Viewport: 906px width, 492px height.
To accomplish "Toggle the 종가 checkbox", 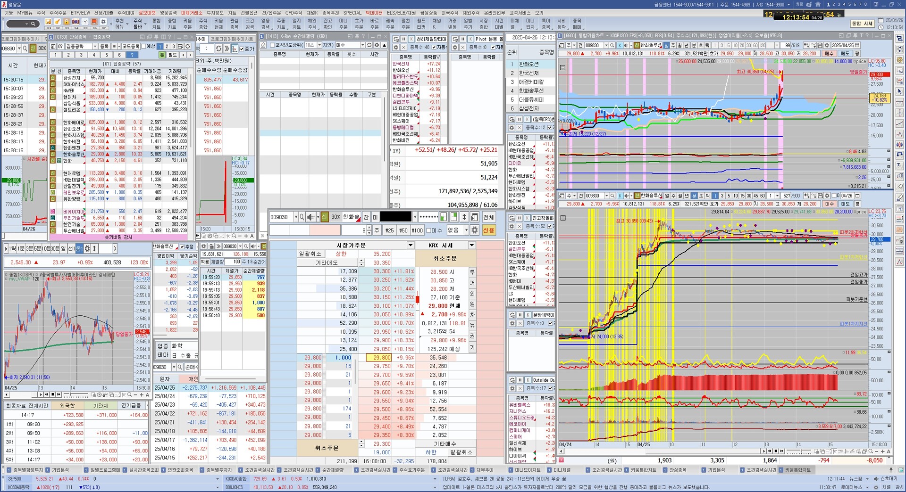I will [x=242, y=49].
